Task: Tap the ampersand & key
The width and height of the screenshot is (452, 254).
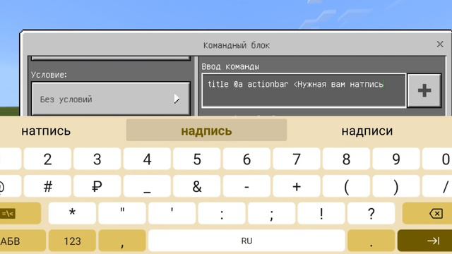Action: (197, 186)
